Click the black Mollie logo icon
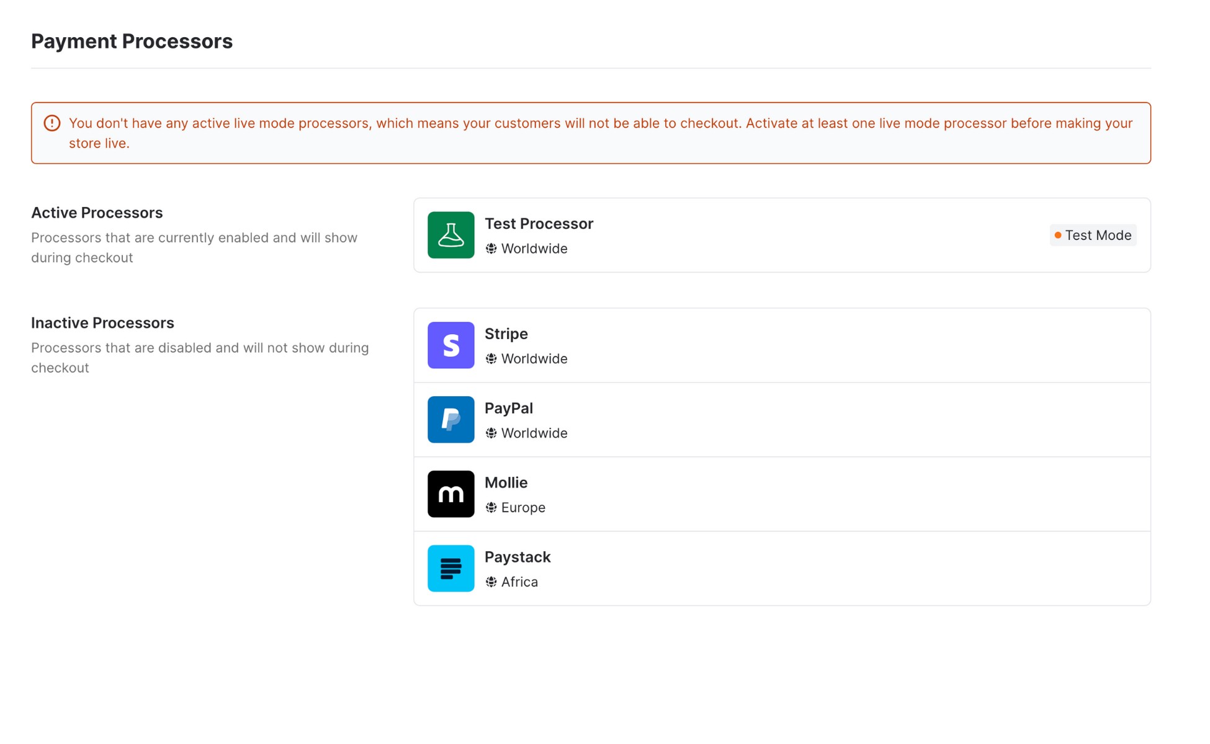 point(450,494)
